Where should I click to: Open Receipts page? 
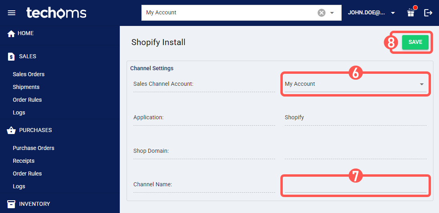click(x=24, y=161)
